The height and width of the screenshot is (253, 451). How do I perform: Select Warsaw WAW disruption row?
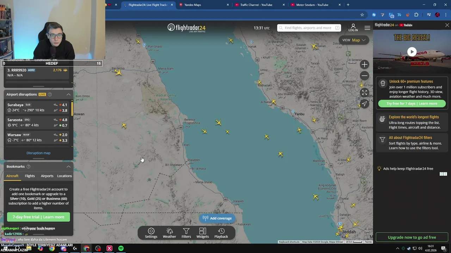click(38, 137)
